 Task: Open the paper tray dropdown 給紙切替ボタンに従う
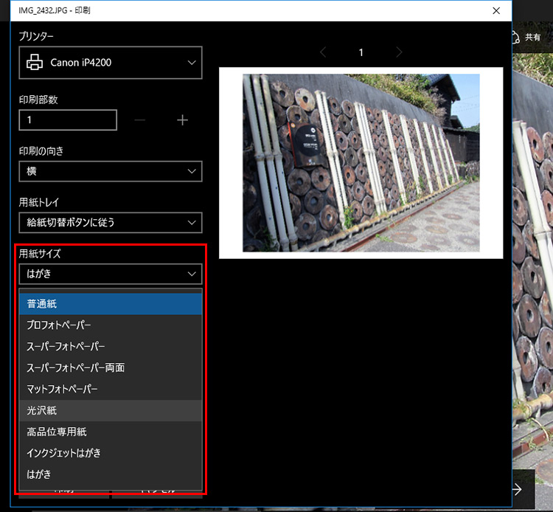coord(111,222)
